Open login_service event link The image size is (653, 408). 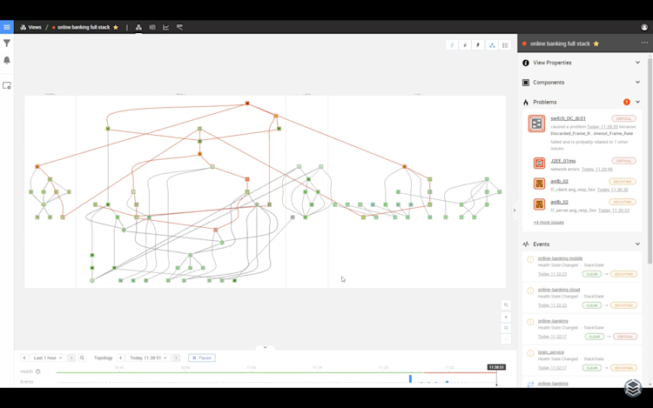550,352
